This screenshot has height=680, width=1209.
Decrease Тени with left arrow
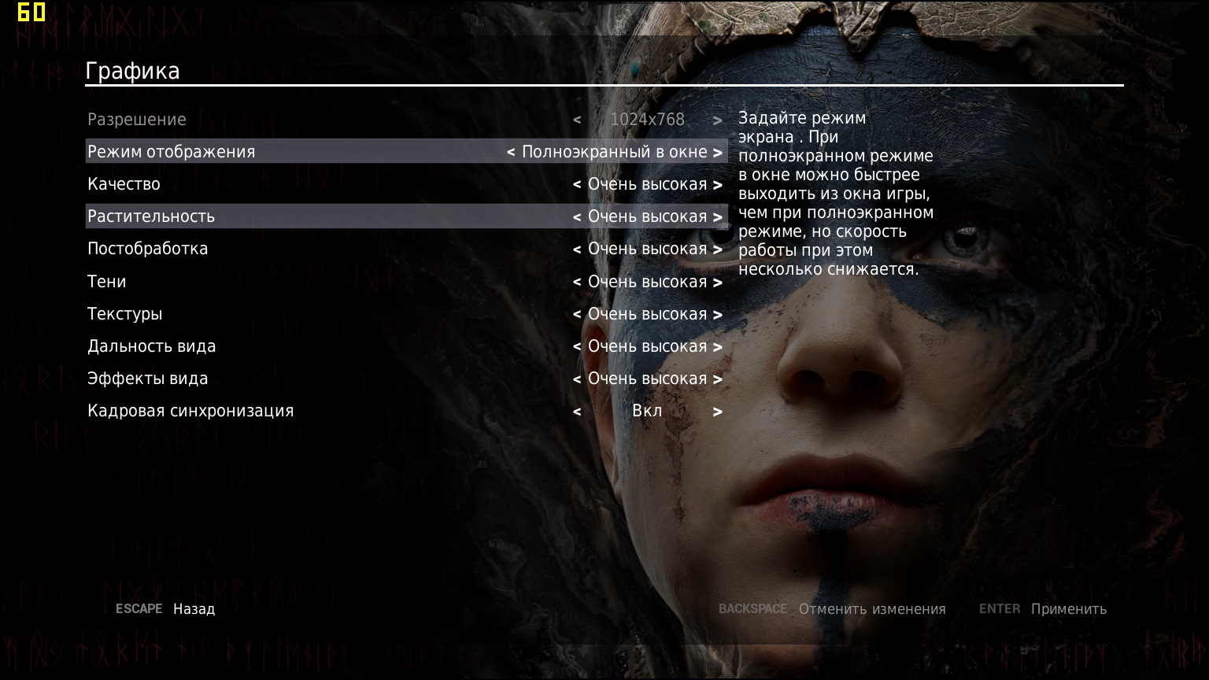(x=577, y=283)
